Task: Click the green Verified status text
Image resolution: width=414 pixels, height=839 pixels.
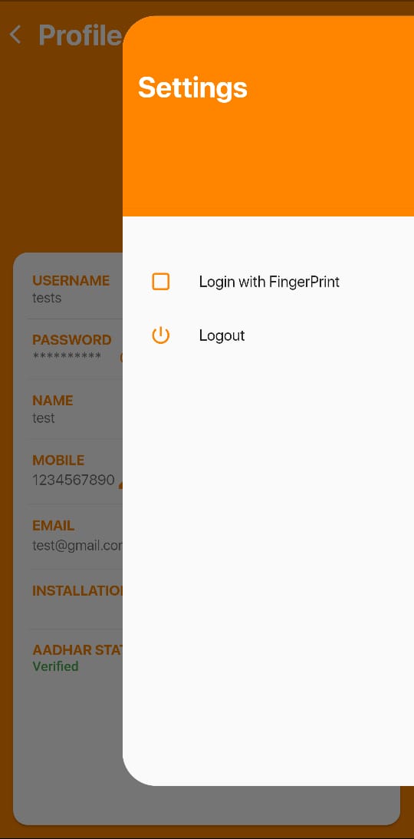Action: coord(55,666)
